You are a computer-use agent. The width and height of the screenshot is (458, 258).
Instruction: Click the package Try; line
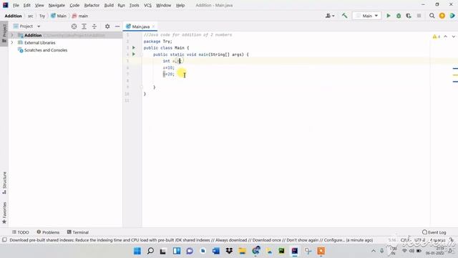[x=157, y=42]
